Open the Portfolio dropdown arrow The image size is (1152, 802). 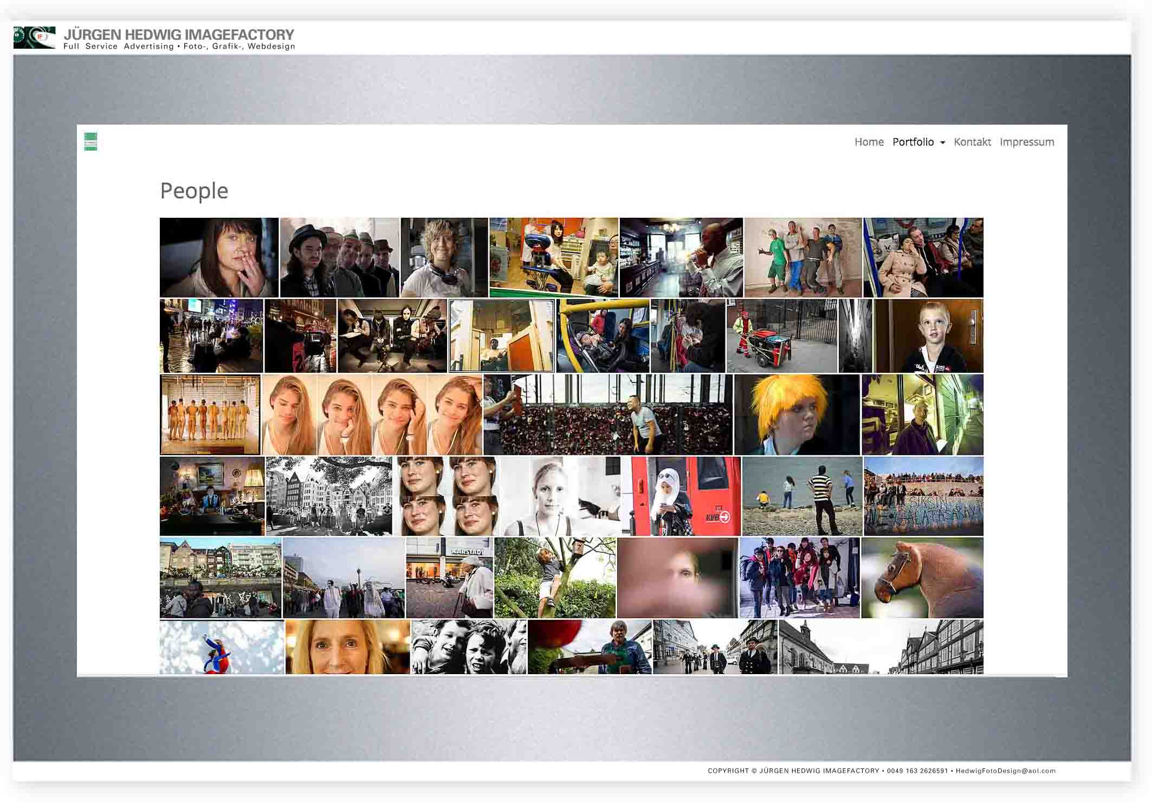(x=942, y=143)
